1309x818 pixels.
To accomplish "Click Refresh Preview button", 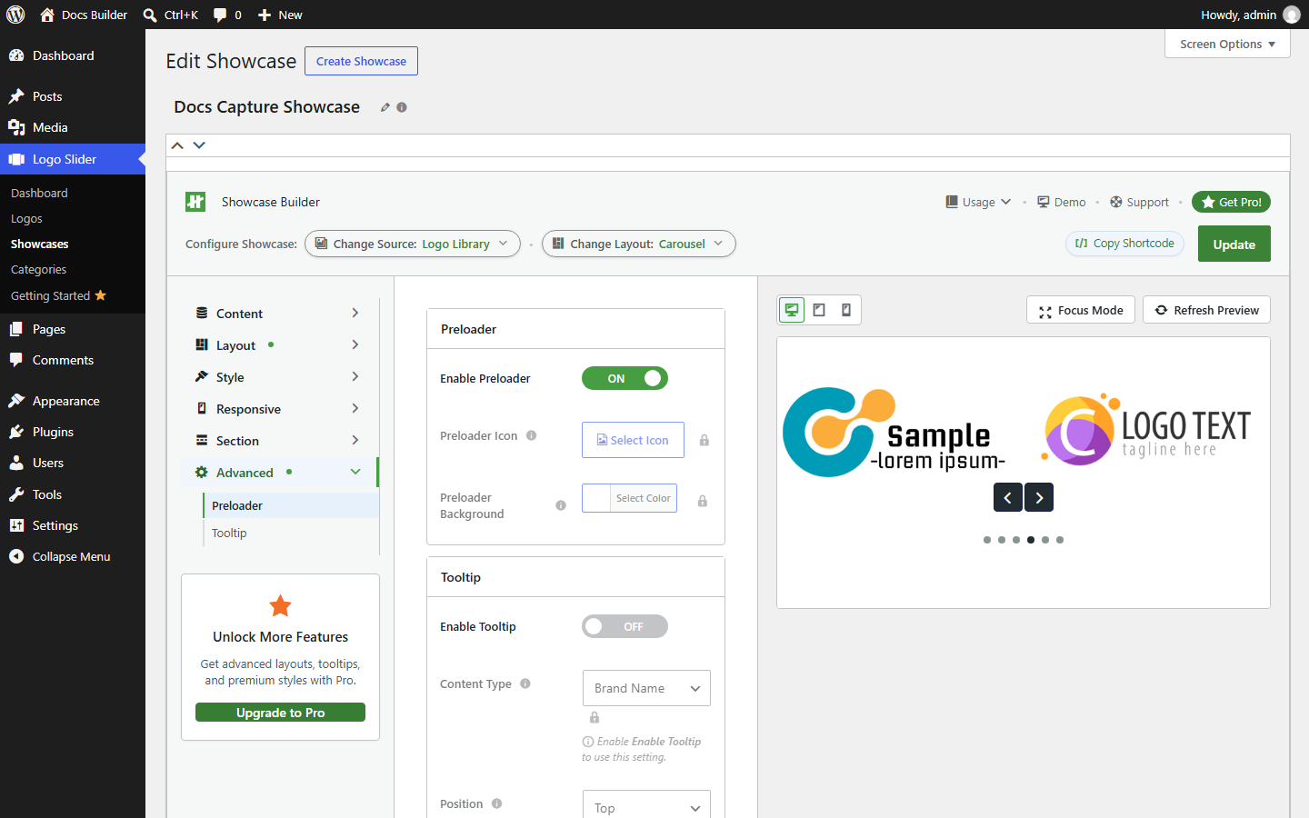I will pyautogui.click(x=1206, y=310).
